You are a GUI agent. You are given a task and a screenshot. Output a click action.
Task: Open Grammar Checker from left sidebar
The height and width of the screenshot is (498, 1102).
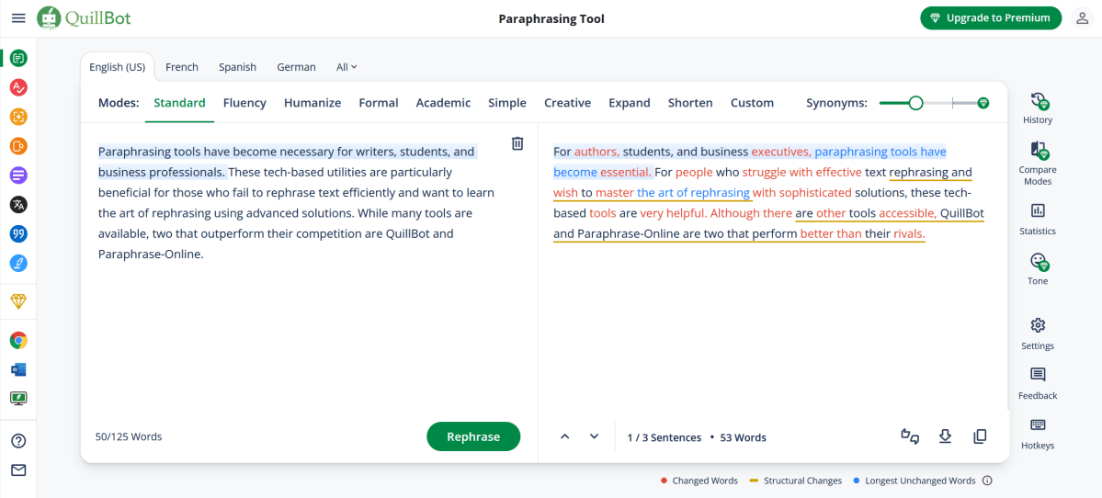point(18,87)
